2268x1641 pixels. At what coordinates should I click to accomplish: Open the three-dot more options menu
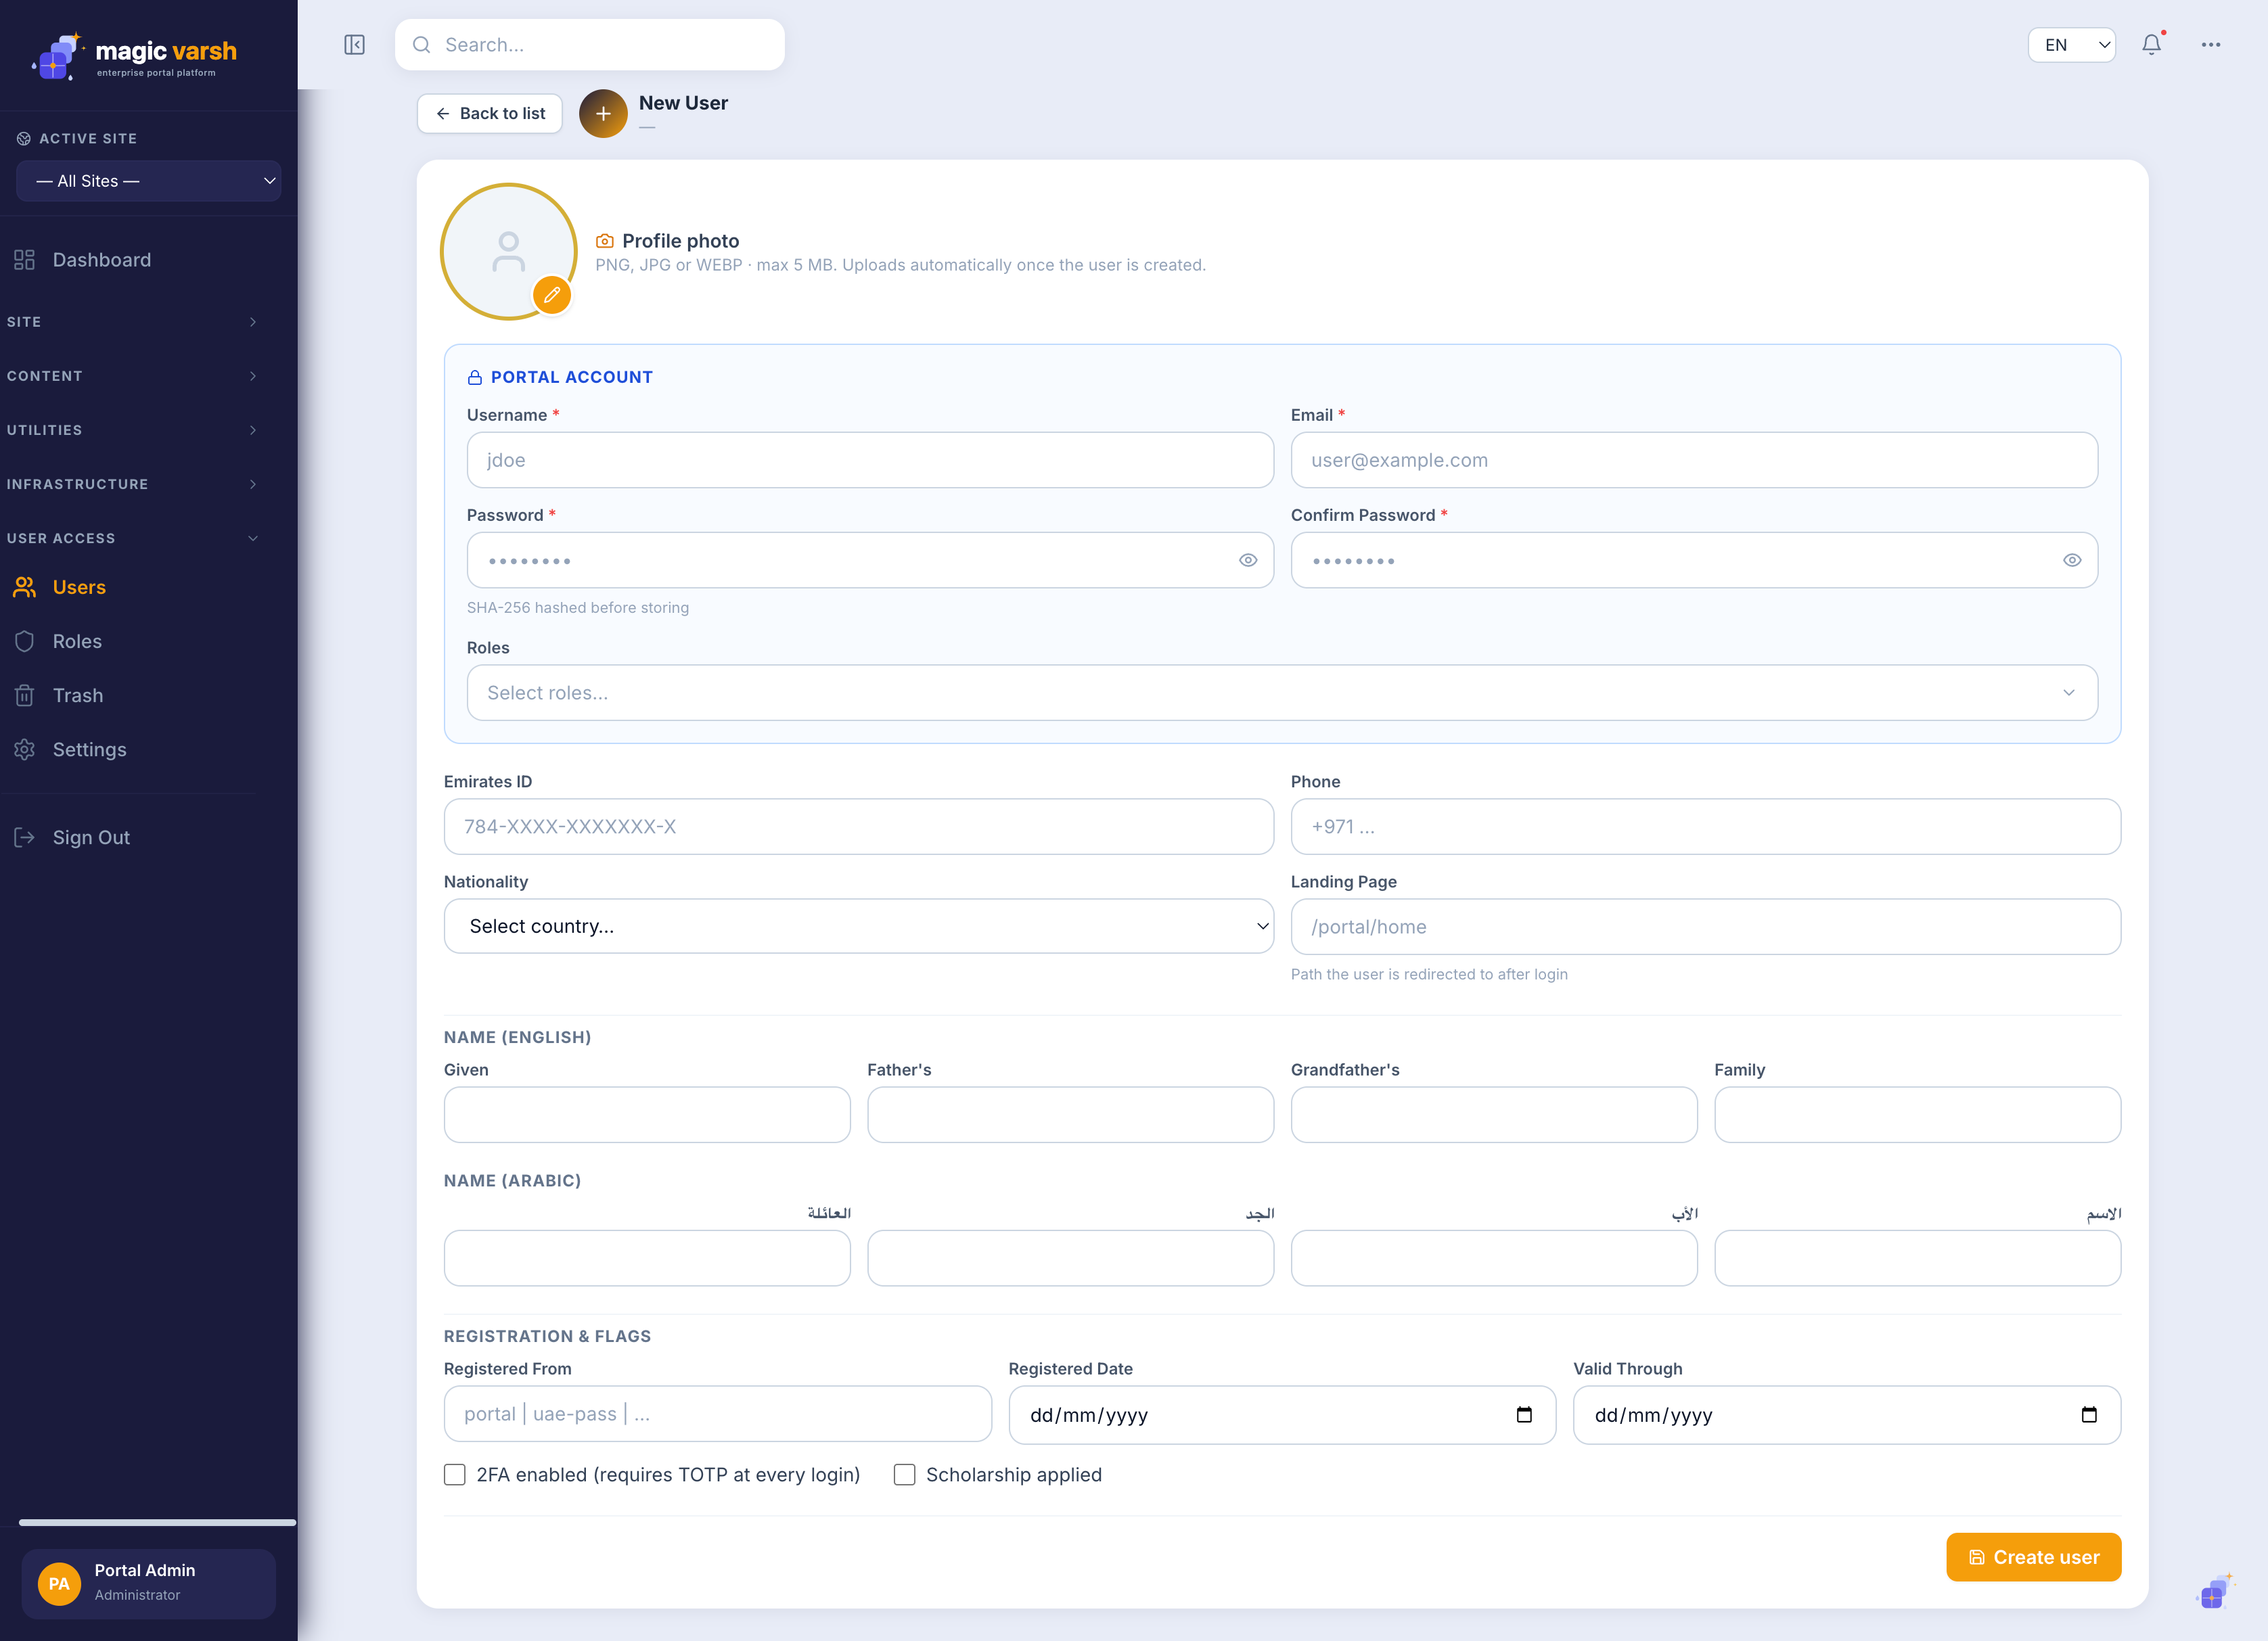2211,45
